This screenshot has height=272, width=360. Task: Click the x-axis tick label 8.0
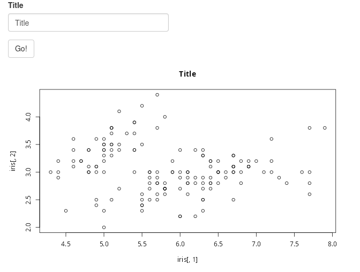click(332, 244)
